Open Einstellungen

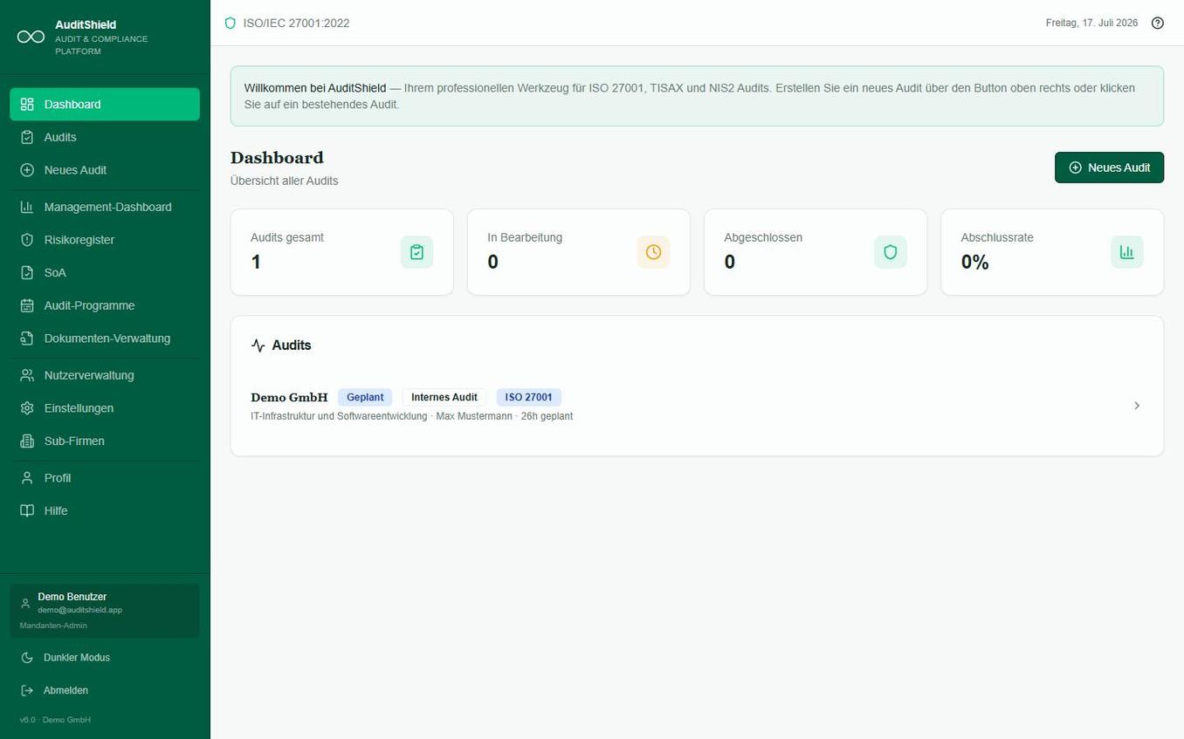pos(105,408)
